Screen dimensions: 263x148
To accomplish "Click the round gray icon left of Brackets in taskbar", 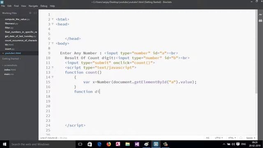I will 146,144.
